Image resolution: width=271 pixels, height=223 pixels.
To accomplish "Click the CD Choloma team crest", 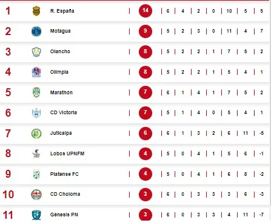I will point(36,195).
